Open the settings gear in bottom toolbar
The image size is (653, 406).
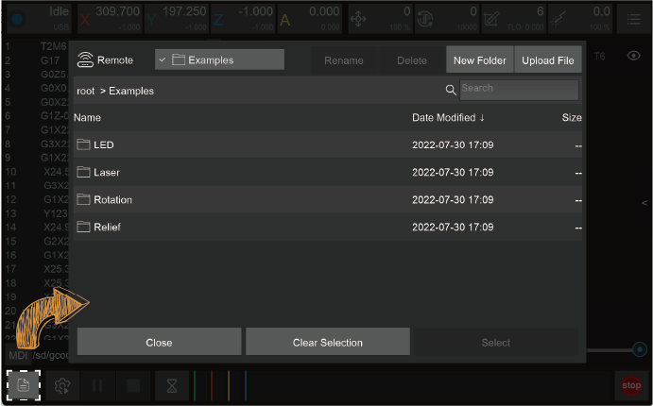(x=63, y=386)
